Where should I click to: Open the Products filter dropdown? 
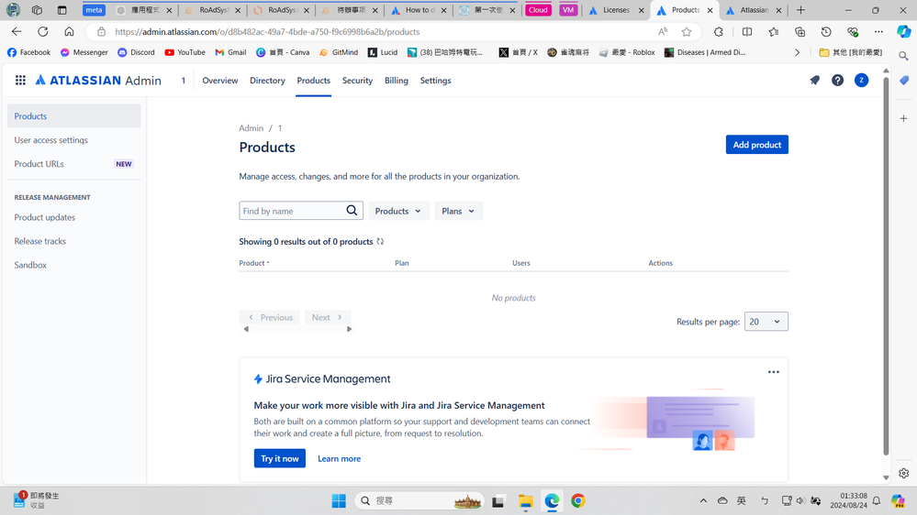point(398,211)
